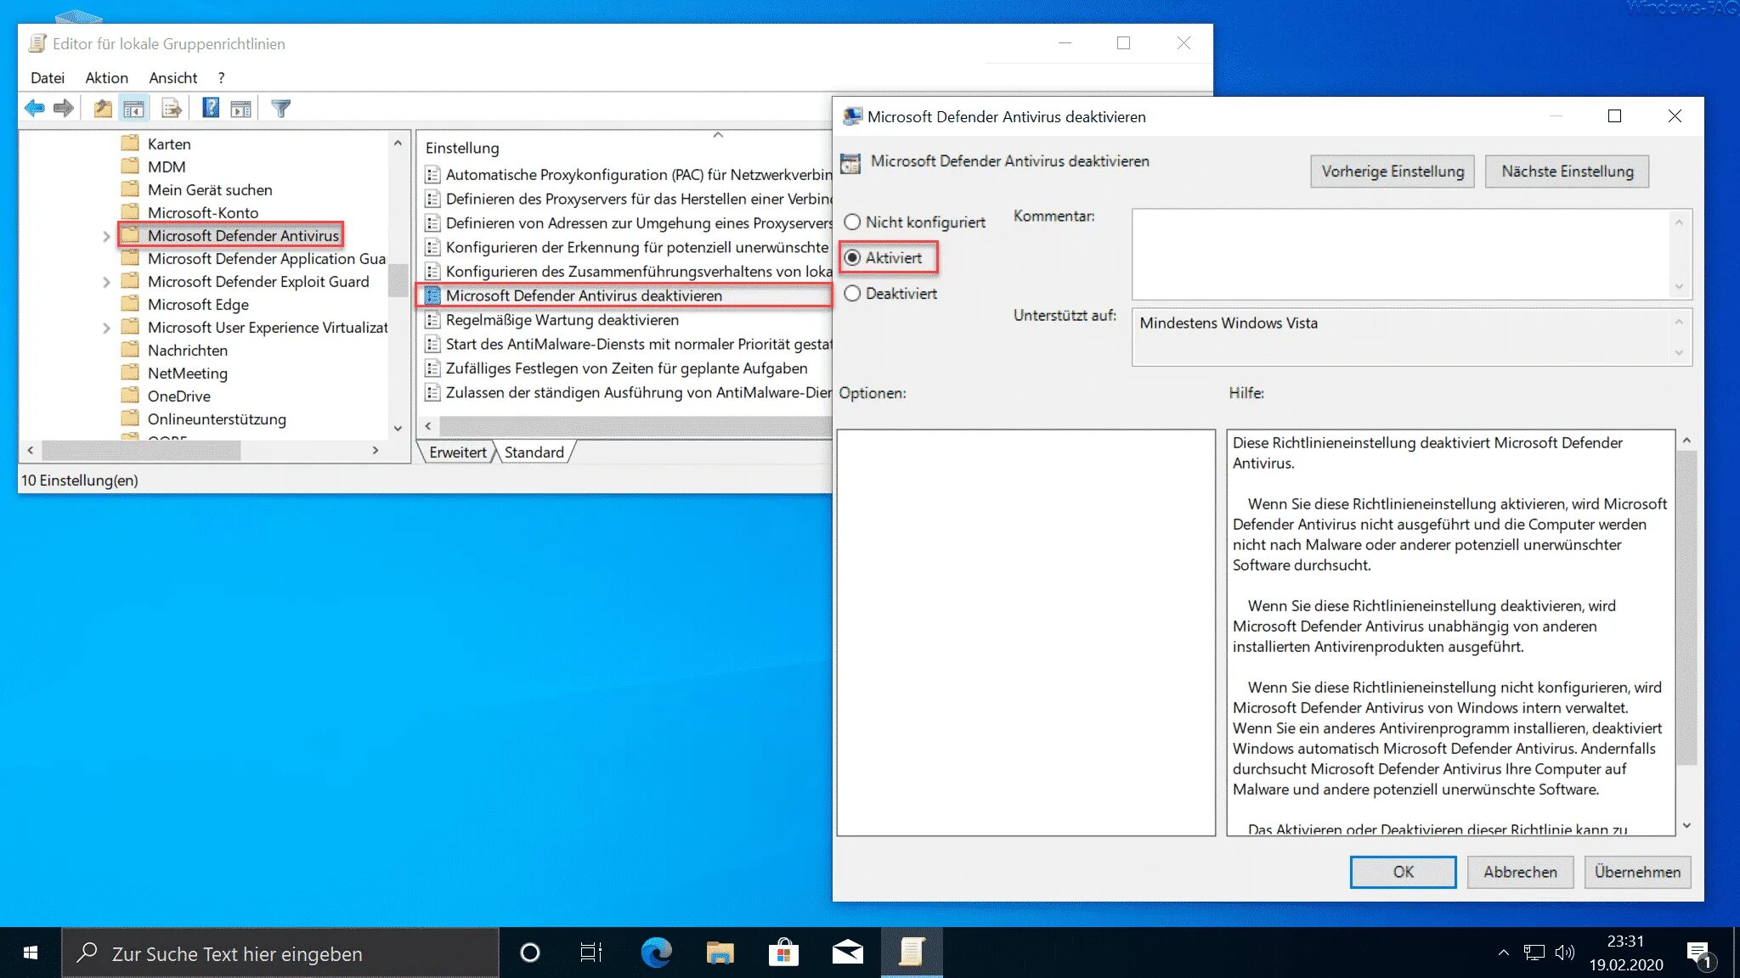Switch to the Standard tab
Viewport: 1740px width, 978px height.
coord(534,452)
